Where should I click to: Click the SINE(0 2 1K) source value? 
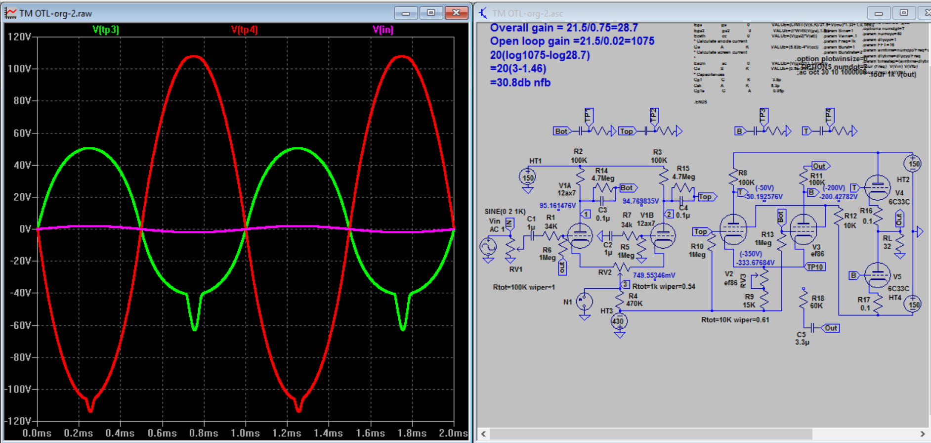[x=505, y=211]
